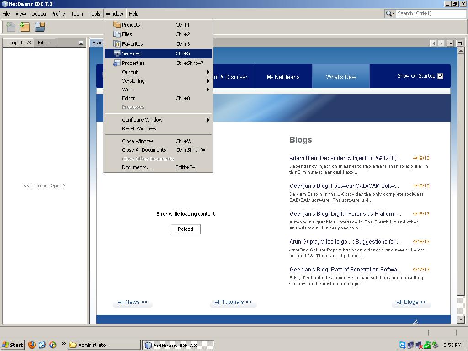The height and width of the screenshot is (351, 468).
Task: Open TeamViewer from the system tray icon
Action: [x=402, y=345]
